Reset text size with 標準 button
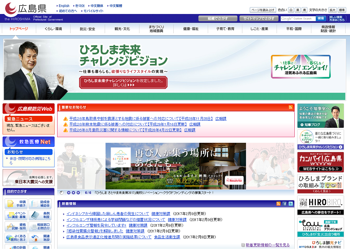Screen dimensions: 350x249 [x=342, y=10]
